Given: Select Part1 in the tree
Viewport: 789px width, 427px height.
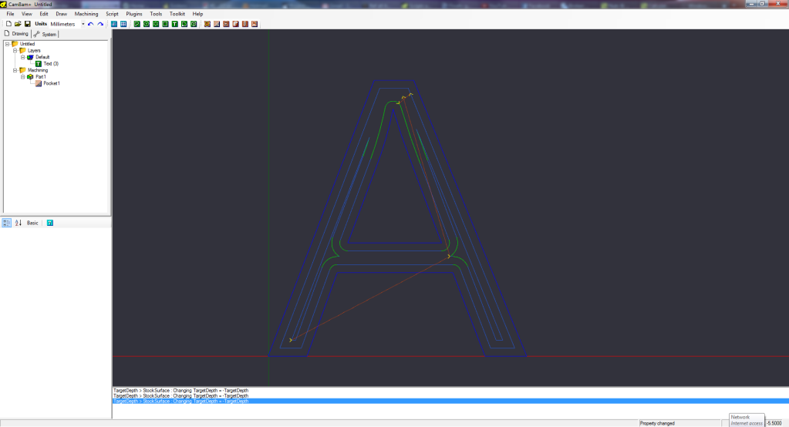Looking at the screenshot, I should [x=40, y=77].
